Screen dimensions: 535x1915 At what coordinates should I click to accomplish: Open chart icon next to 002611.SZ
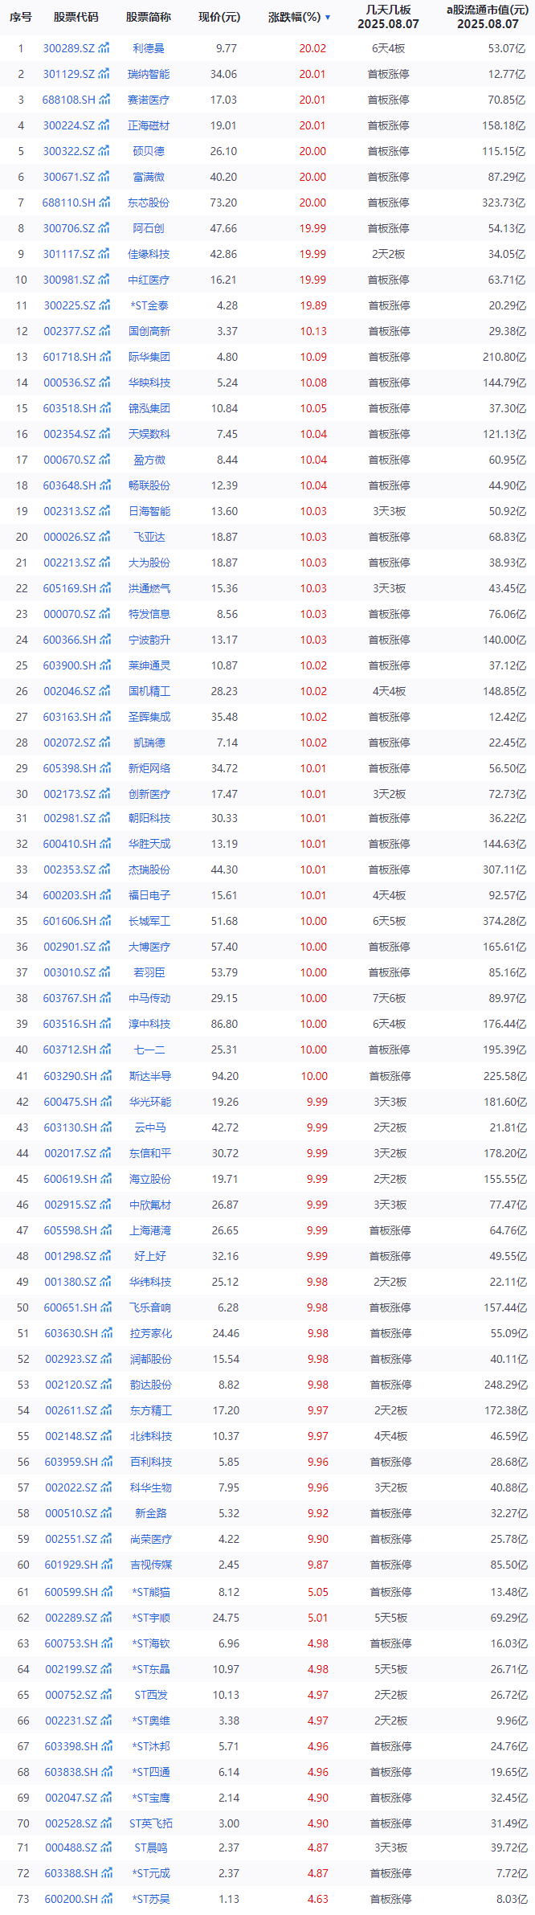coord(106,1410)
